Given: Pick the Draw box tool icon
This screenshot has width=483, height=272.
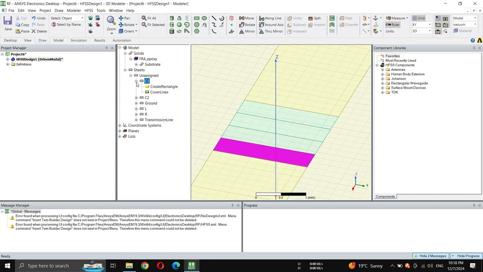Looking at the screenshot, I should click(172, 18).
